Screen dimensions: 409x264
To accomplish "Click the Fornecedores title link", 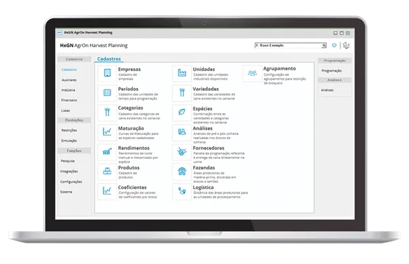I will [209, 148].
